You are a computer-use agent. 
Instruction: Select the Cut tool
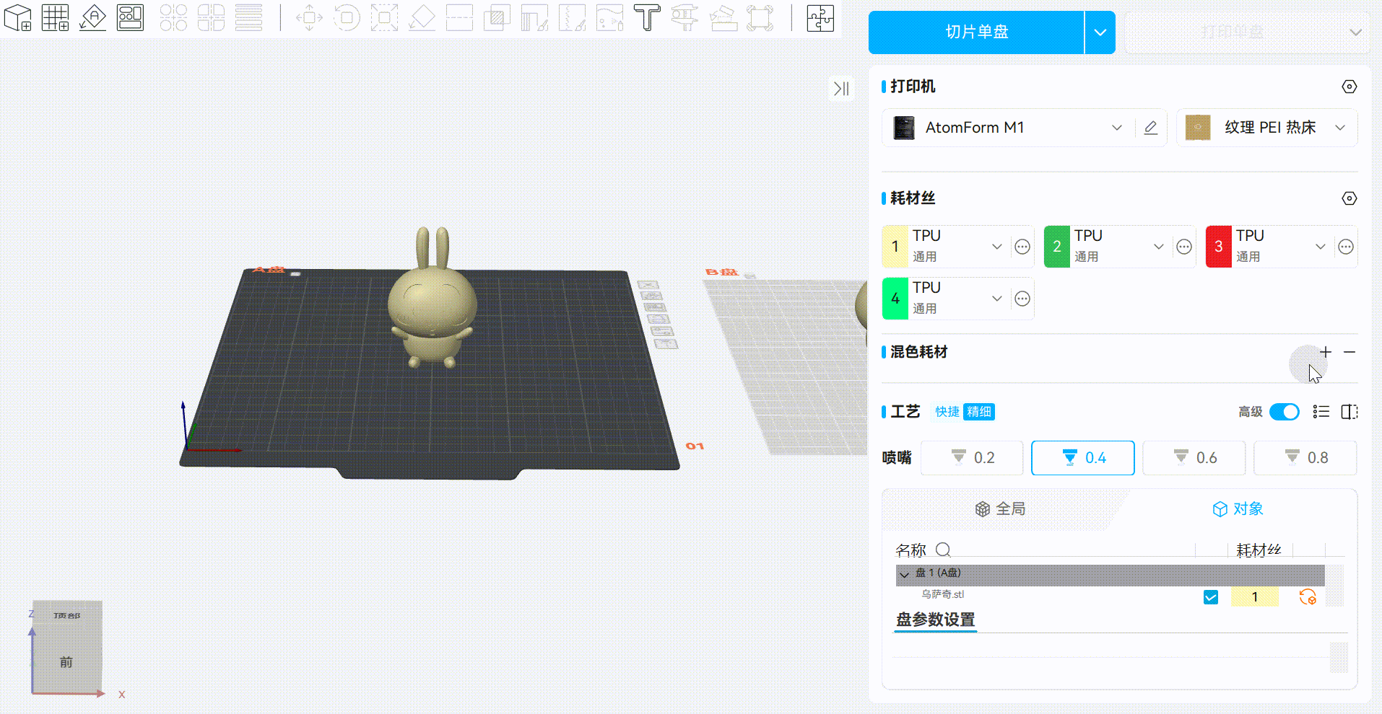[459, 17]
